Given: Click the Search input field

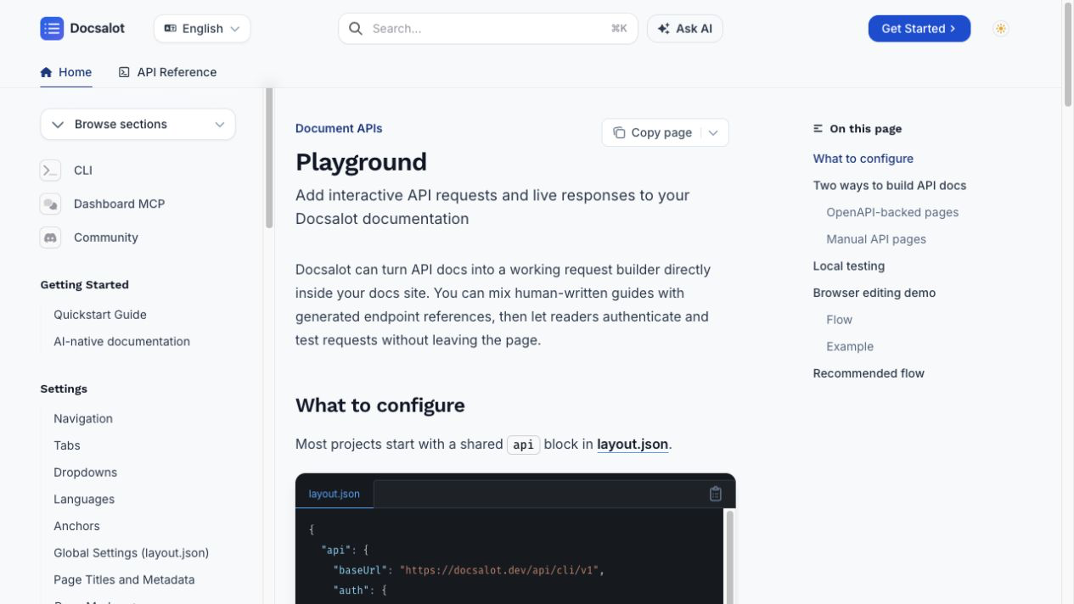Looking at the screenshot, I should click(488, 28).
